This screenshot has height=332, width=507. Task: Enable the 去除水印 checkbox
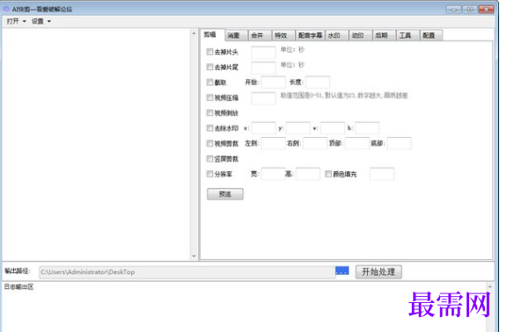[209, 128]
